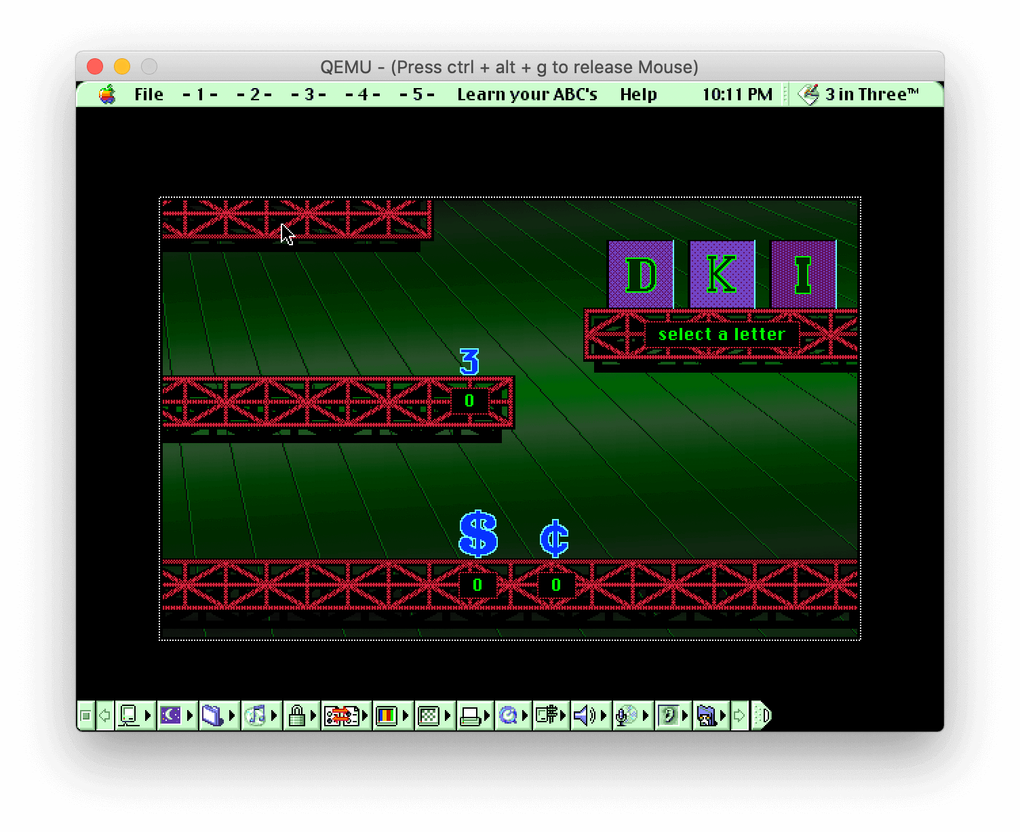
Task: Open the Learn your ABC's menu
Action: tap(527, 94)
